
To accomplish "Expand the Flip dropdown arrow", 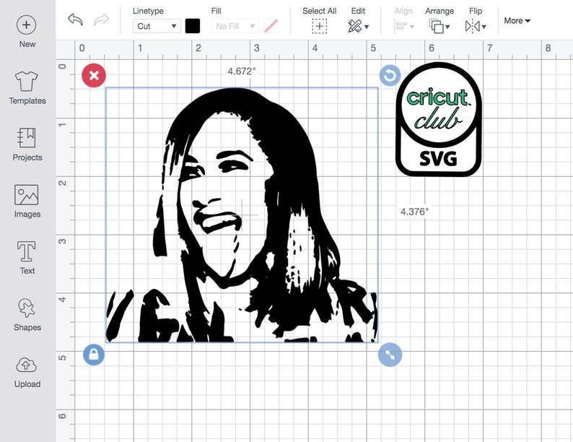I will click(484, 27).
